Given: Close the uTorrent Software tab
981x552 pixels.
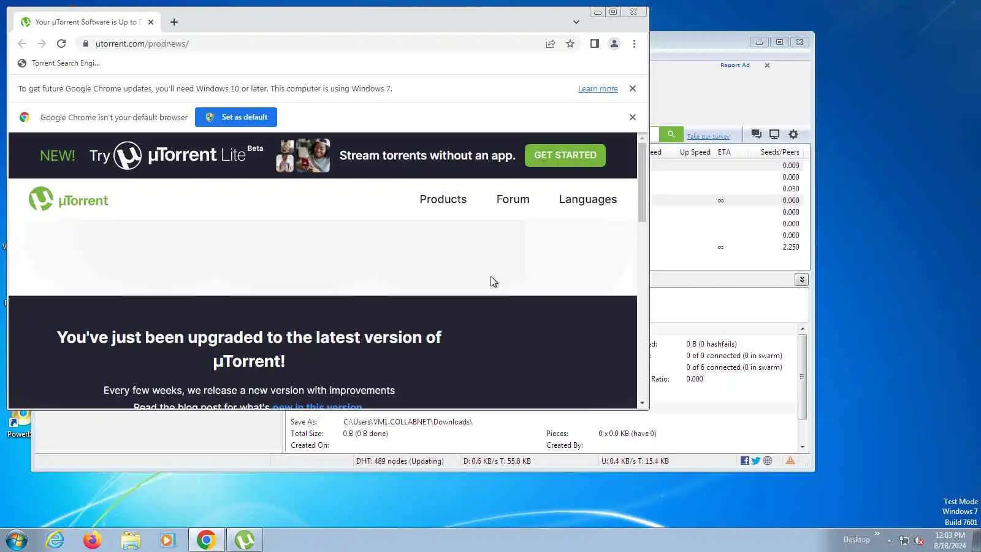Looking at the screenshot, I should 151,22.
